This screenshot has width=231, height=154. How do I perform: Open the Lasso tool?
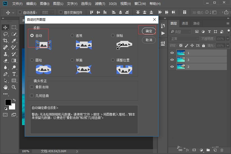click(x=6, y=34)
